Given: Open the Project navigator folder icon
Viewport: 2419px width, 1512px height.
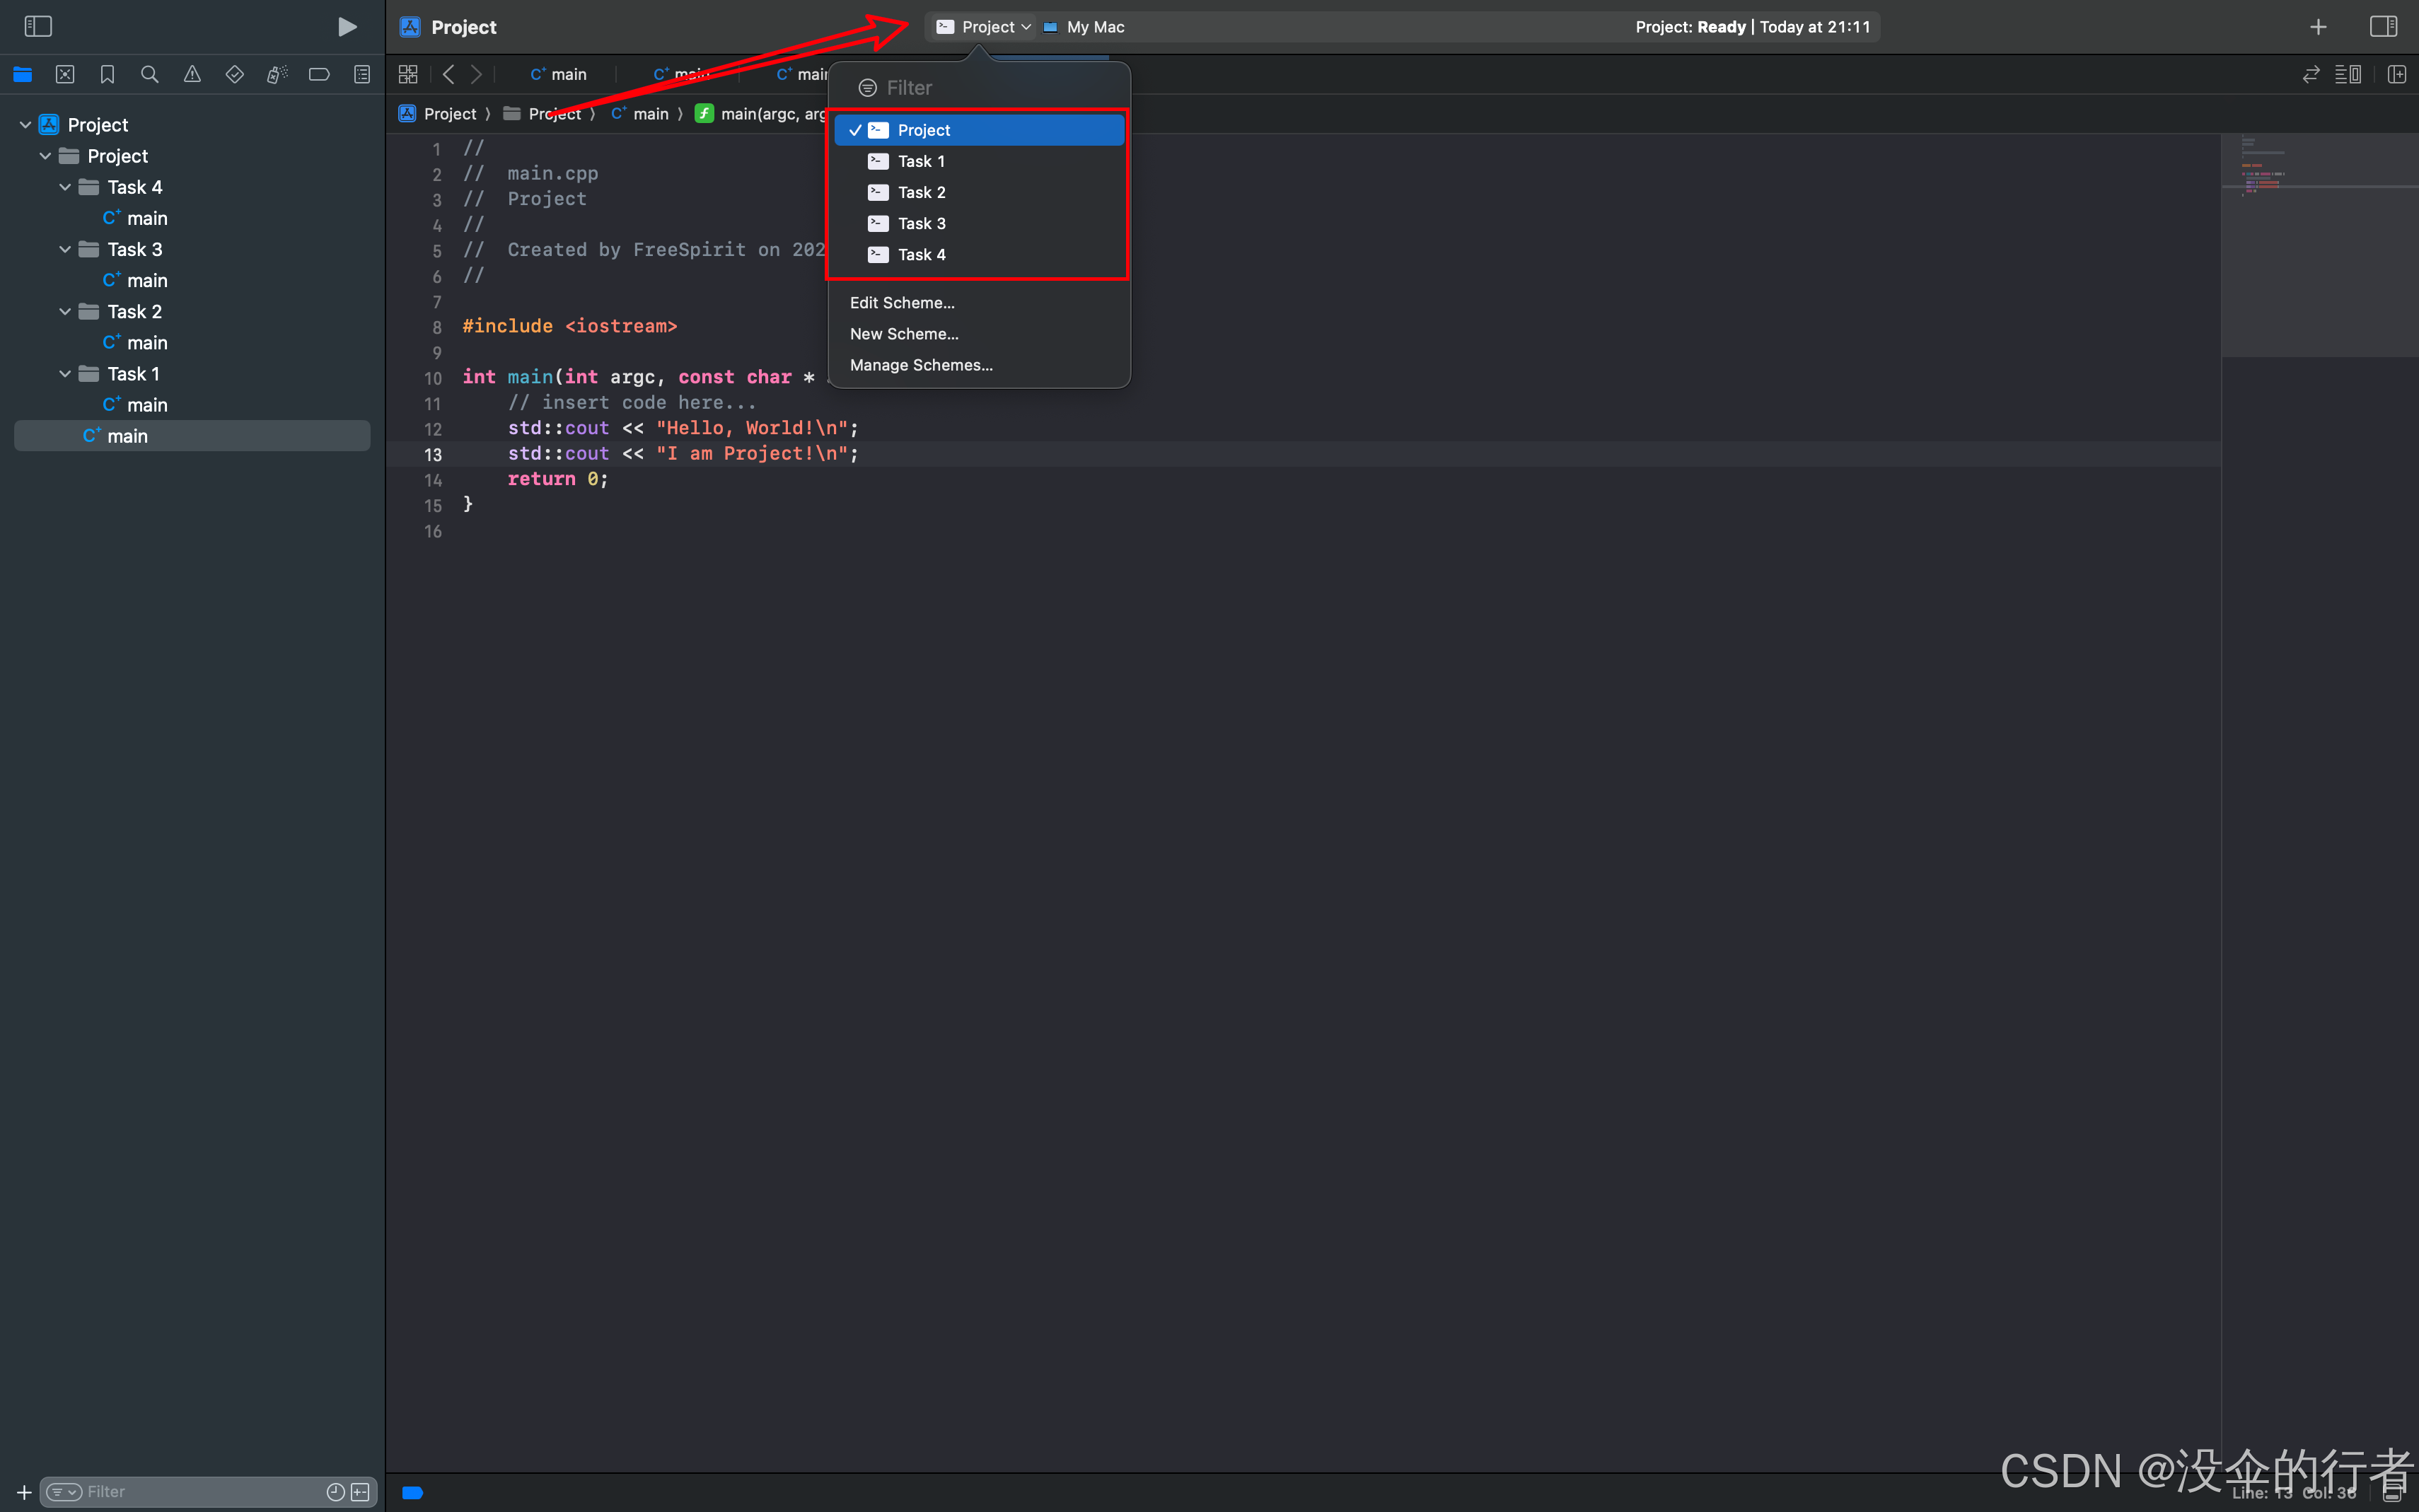Looking at the screenshot, I should coord(22,74).
